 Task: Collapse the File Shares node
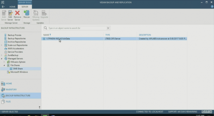(4, 65)
